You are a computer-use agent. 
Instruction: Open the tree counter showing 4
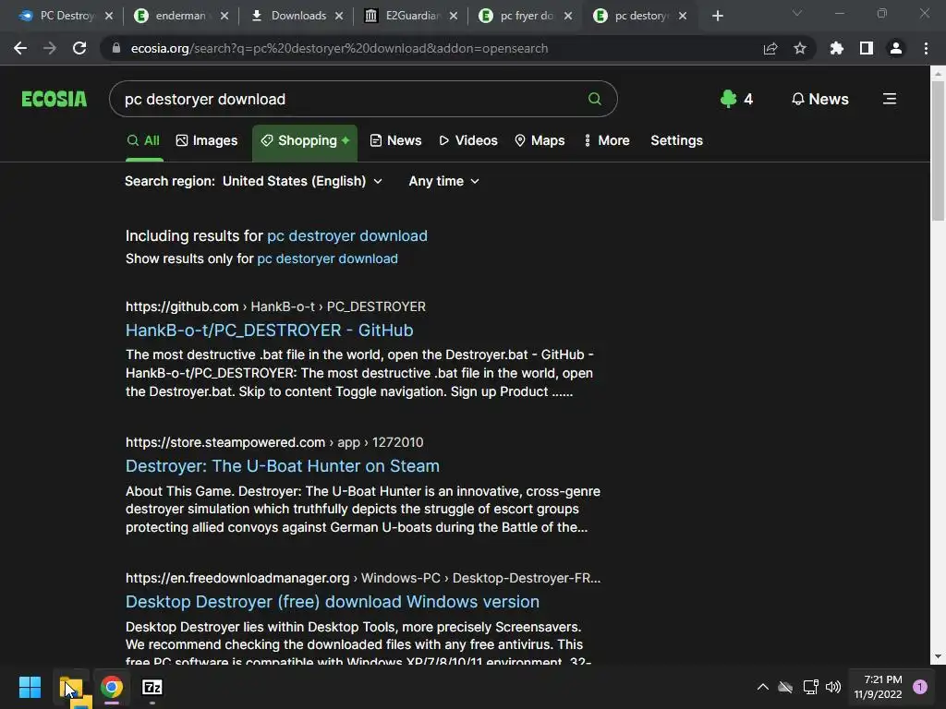point(736,99)
